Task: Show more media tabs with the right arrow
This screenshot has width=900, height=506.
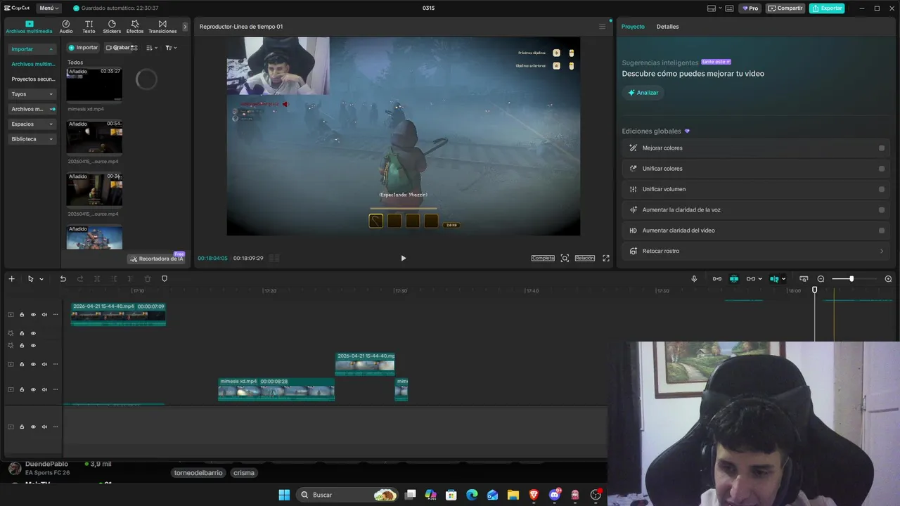Action: point(185,27)
